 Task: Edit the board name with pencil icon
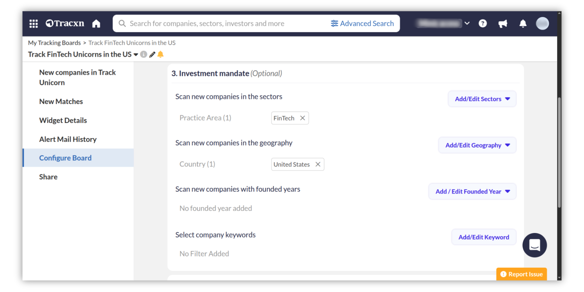tap(152, 54)
